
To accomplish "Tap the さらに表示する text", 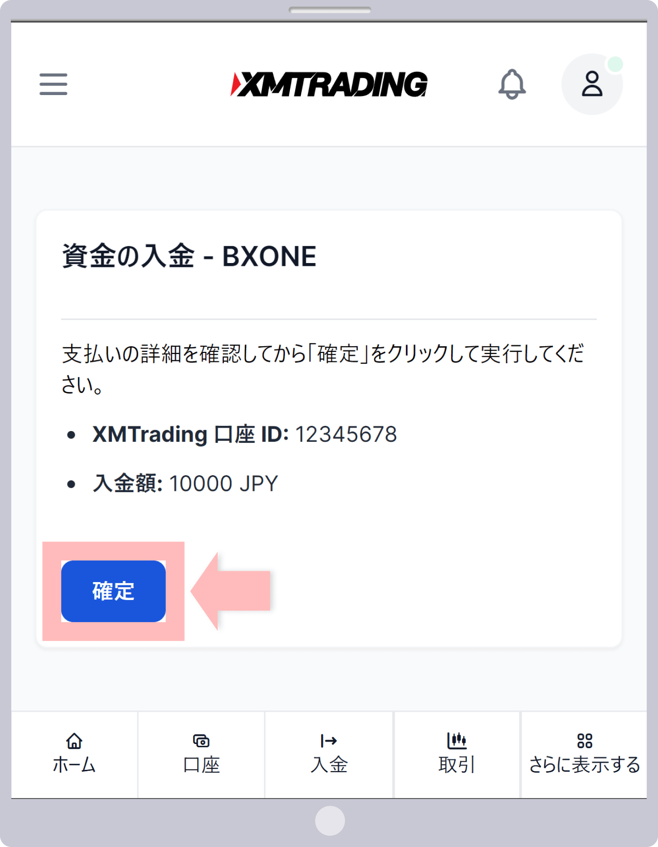I will pos(584,765).
